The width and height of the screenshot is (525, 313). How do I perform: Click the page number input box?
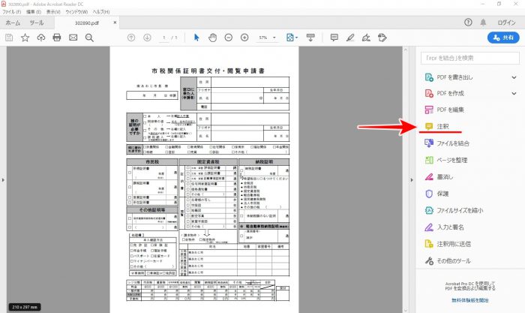point(164,38)
